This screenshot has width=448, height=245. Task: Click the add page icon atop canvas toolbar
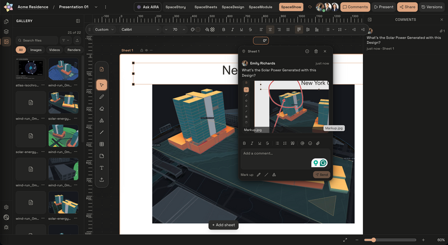[x=101, y=69]
